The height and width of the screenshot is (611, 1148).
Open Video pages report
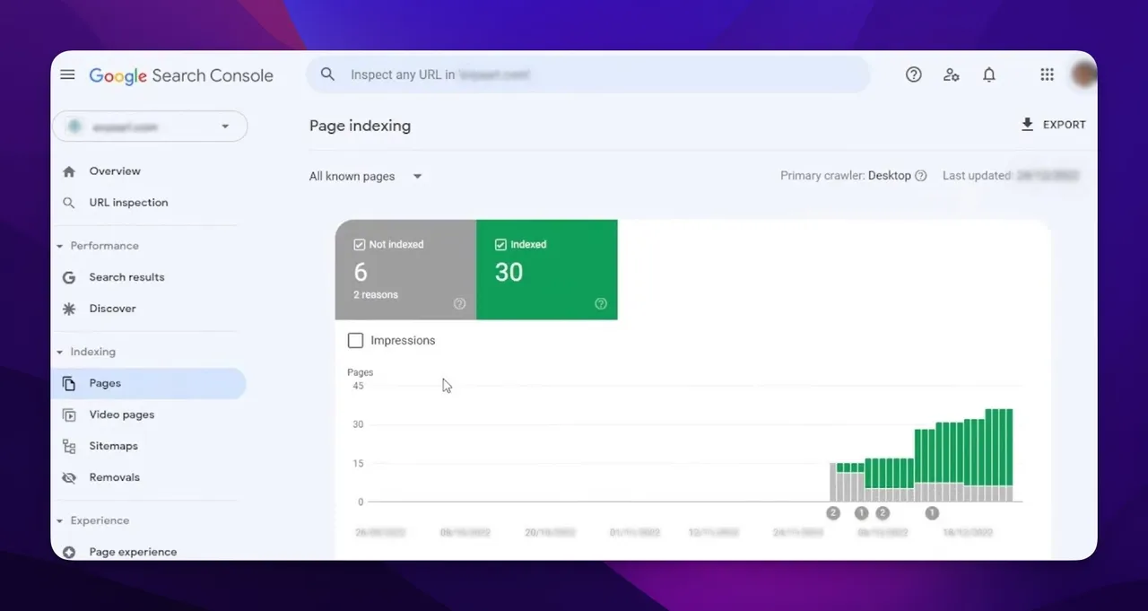pyautogui.click(x=121, y=415)
